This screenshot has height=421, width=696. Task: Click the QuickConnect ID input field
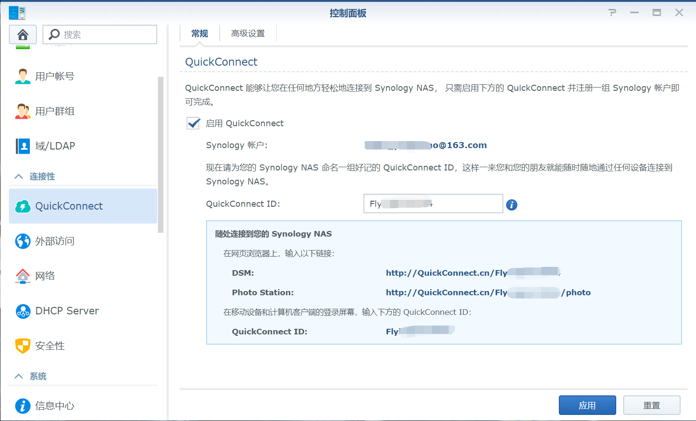[433, 204]
